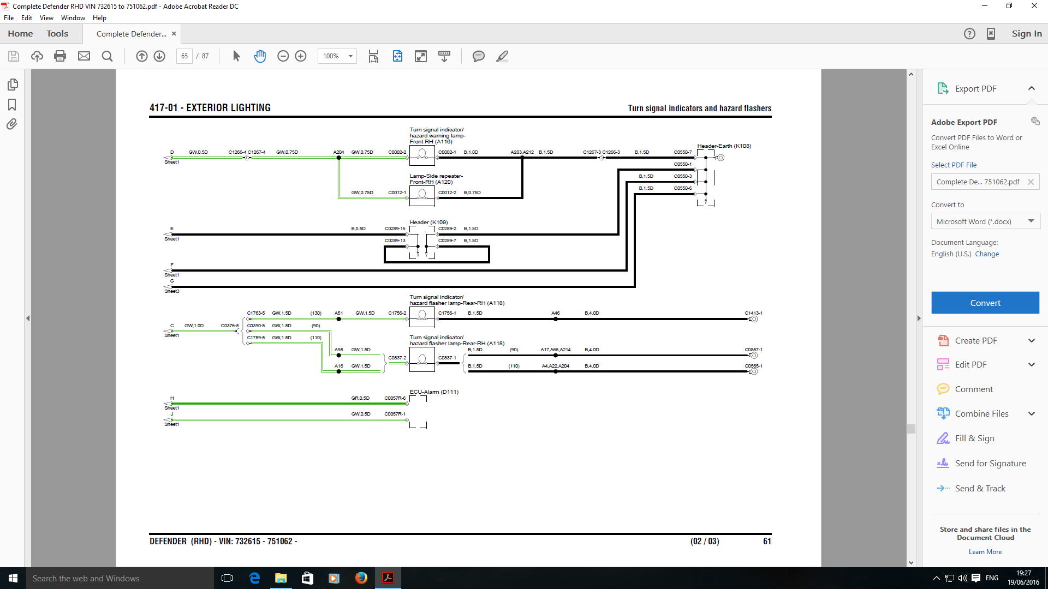This screenshot has height=589, width=1048.
Task: Open the Help menu
Action: 99,18
